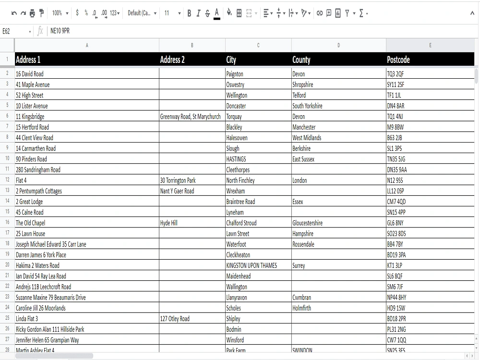Select postcode cell 'TF1 1JL'
The height and width of the screenshot is (360, 480).
430,95
